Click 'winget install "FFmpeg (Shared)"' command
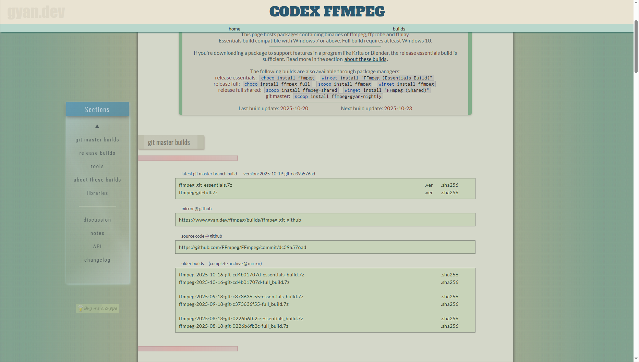639x362 pixels. 387,90
